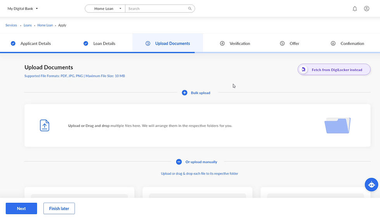Expand the Bulk upload section label
Screen dimensions: 380x219
[x=200, y=93]
